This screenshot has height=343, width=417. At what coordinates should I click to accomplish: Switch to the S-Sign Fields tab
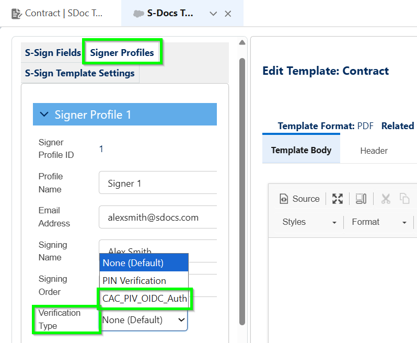(x=53, y=52)
